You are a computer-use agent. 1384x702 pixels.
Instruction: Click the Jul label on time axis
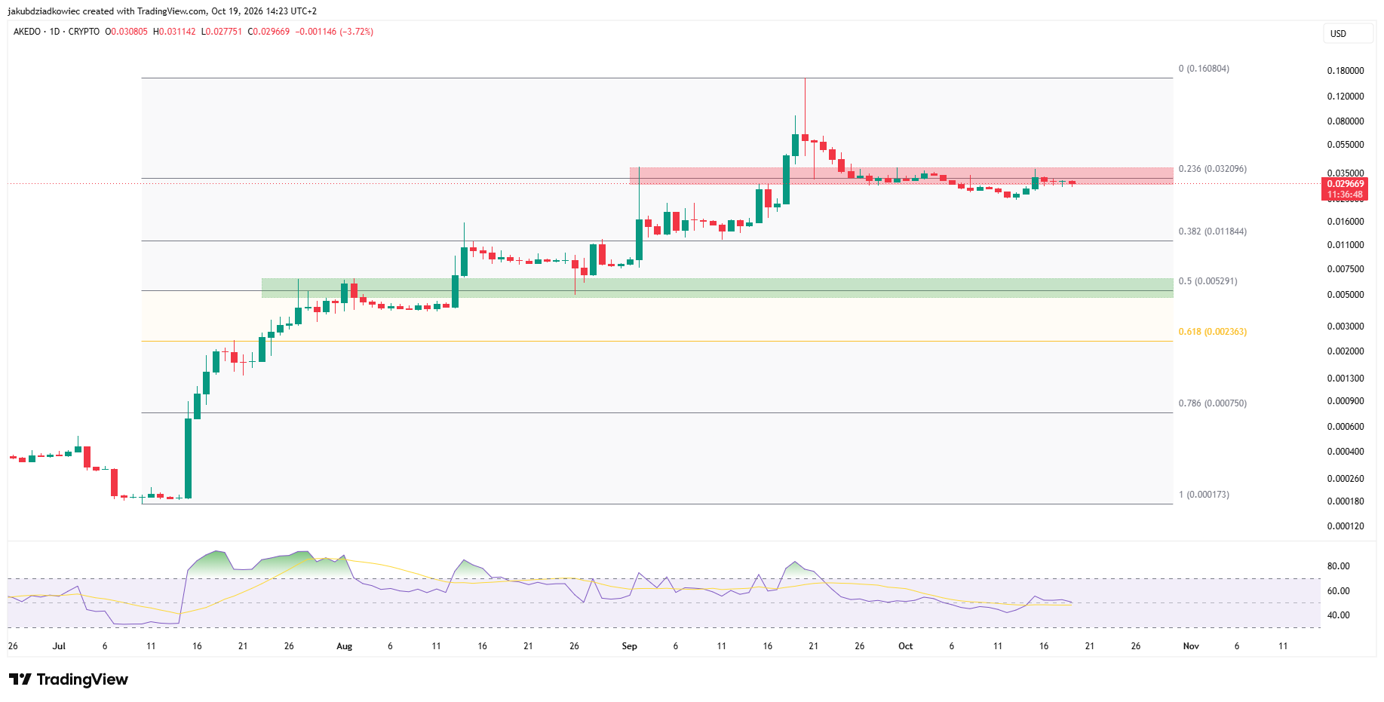coord(59,646)
